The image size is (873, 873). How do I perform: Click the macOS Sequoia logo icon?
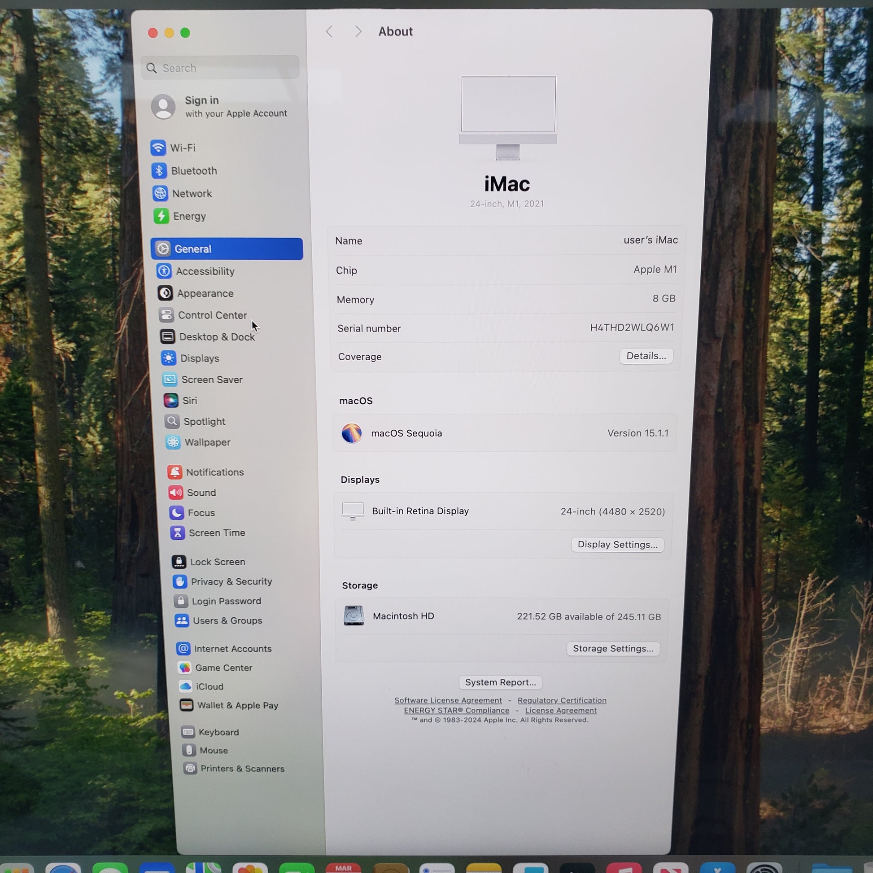[x=352, y=433]
